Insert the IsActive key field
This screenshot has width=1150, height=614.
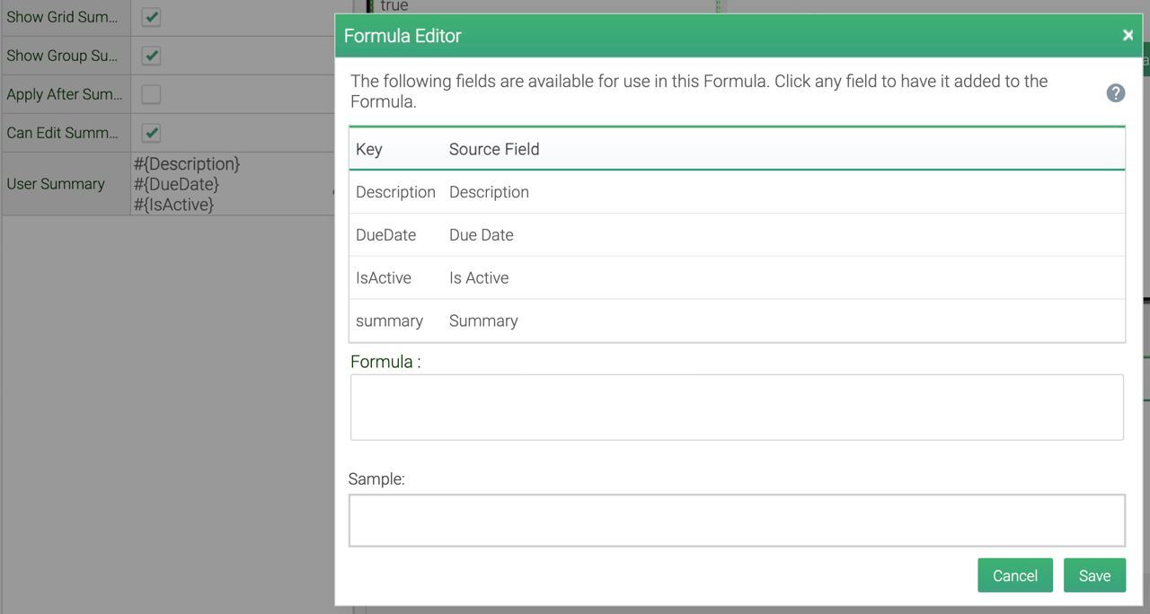click(384, 278)
